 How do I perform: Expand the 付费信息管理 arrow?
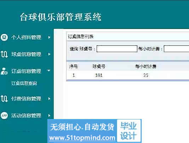tap(49, 99)
